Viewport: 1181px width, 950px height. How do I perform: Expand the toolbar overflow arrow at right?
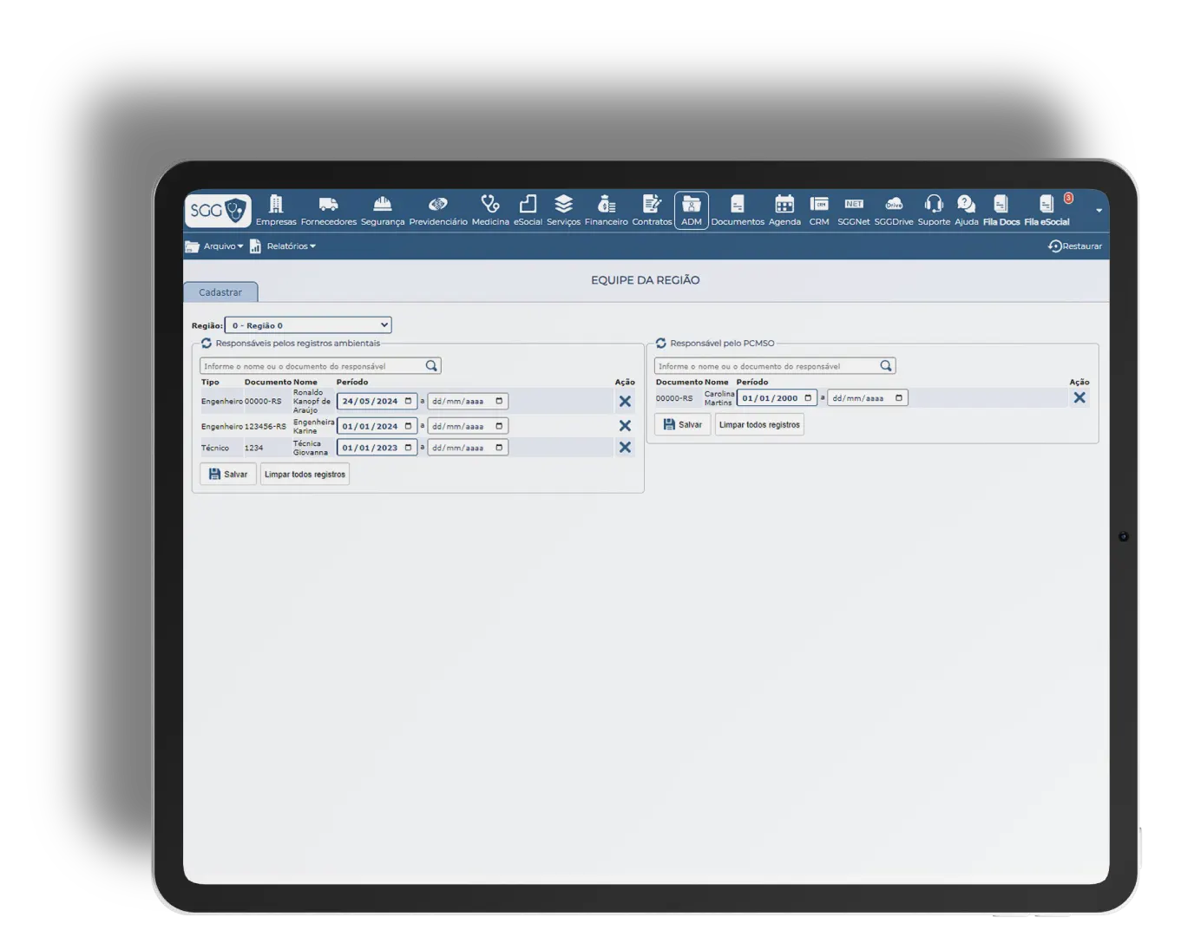tap(1099, 211)
